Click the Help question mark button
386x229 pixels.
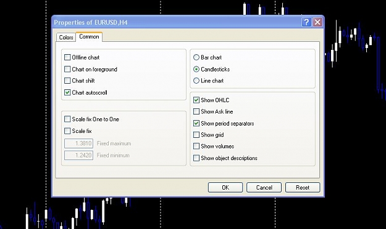(x=306, y=22)
